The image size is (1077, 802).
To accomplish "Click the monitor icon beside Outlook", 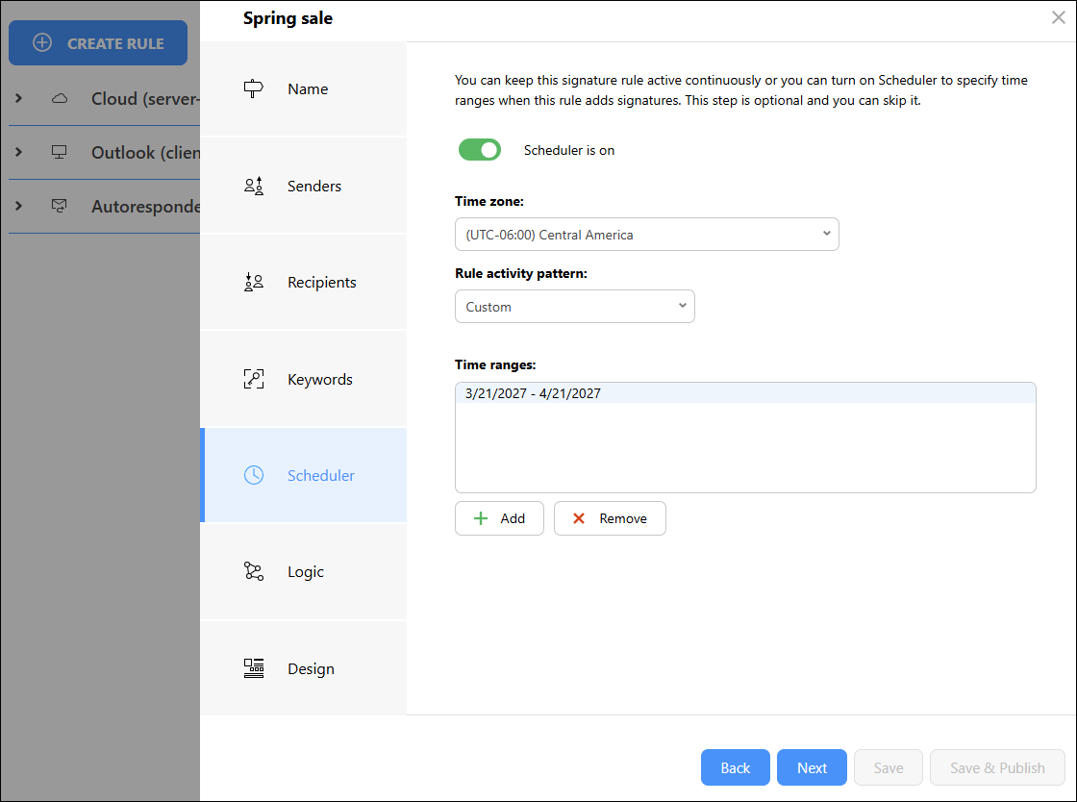I will (x=60, y=153).
